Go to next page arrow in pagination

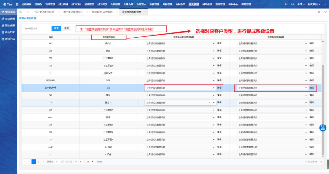(76, 162)
